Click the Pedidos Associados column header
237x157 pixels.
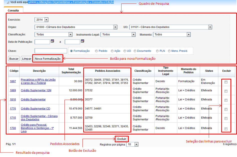(x=107, y=71)
